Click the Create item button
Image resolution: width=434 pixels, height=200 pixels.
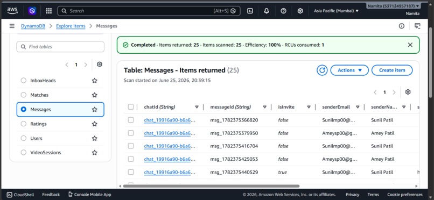(392, 70)
